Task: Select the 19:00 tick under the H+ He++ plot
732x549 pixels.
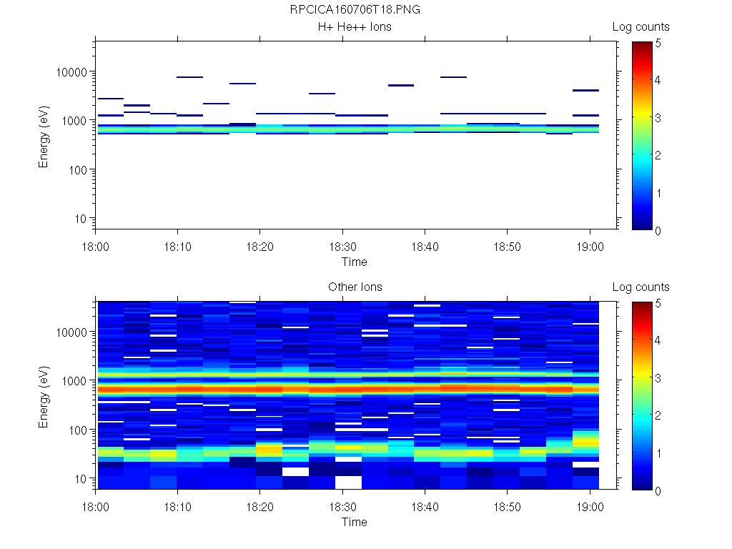Action: click(590, 247)
